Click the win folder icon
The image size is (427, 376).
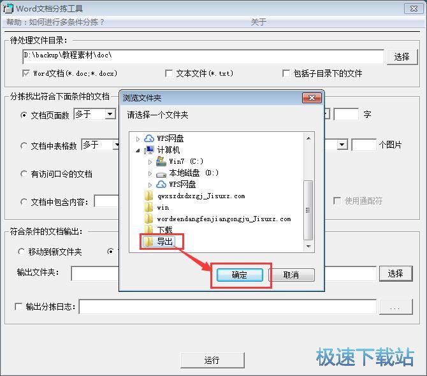click(148, 207)
